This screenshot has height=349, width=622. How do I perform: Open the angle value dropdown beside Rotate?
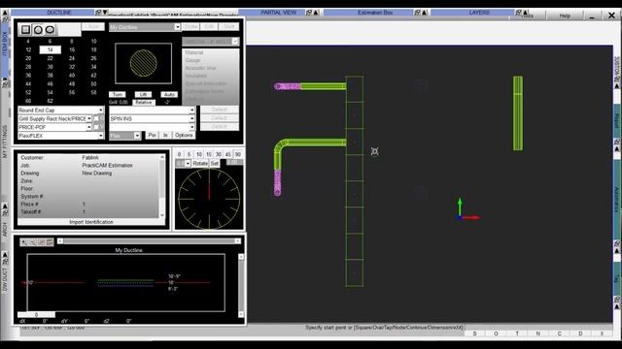(188, 164)
